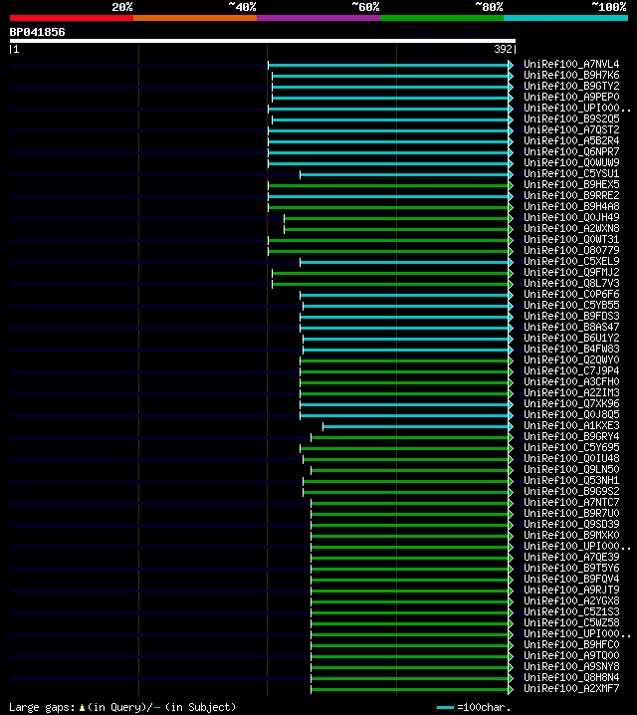The image size is (637, 715).
Task: Select hit UniRef100_Q0WUW9
Action: pos(571,162)
